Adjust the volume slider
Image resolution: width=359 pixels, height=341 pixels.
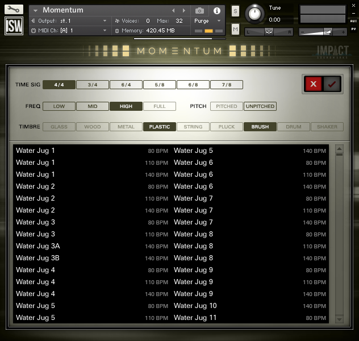[323, 32]
